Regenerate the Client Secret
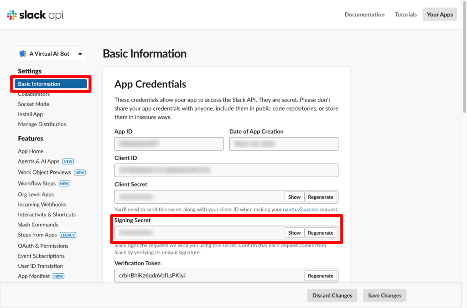The height and width of the screenshot is (308, 467). coord(321,197)
